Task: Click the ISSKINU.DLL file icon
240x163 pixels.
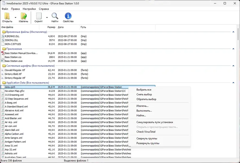Action: pyautogui.click(x=3, y=40)
